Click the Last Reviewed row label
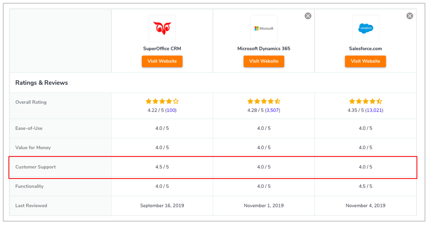The height and width of the screenshot is (226, 429). [31, 205]
